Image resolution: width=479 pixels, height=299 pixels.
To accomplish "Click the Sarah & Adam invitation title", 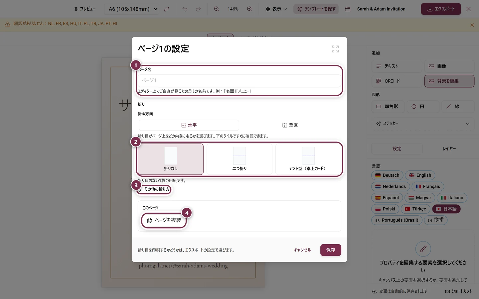I will pyautogui.click(x=381, y=9).
